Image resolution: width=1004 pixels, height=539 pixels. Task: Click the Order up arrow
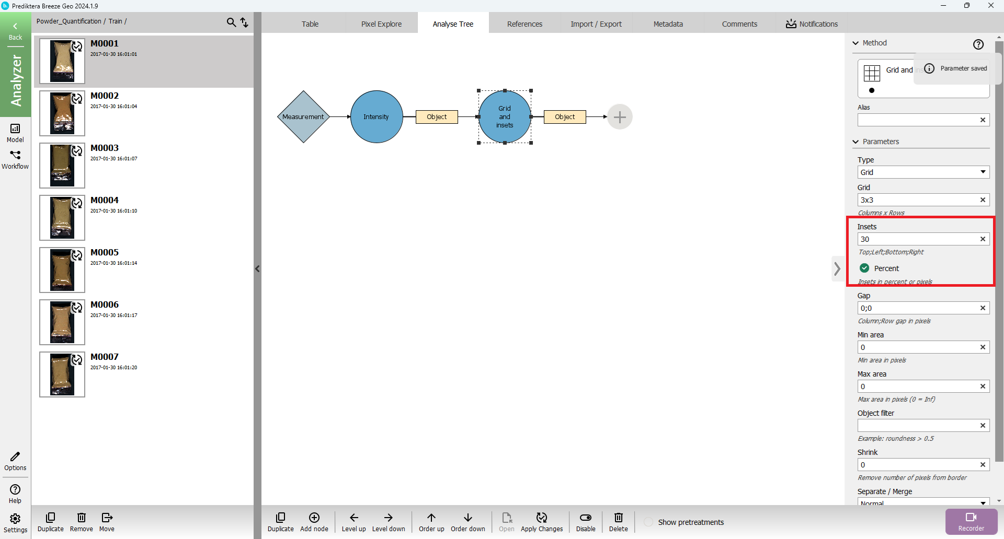click(431, 518)
